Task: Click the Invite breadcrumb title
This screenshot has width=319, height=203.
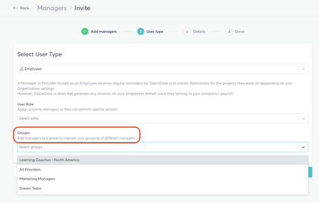Action: [x=82, y=8]
